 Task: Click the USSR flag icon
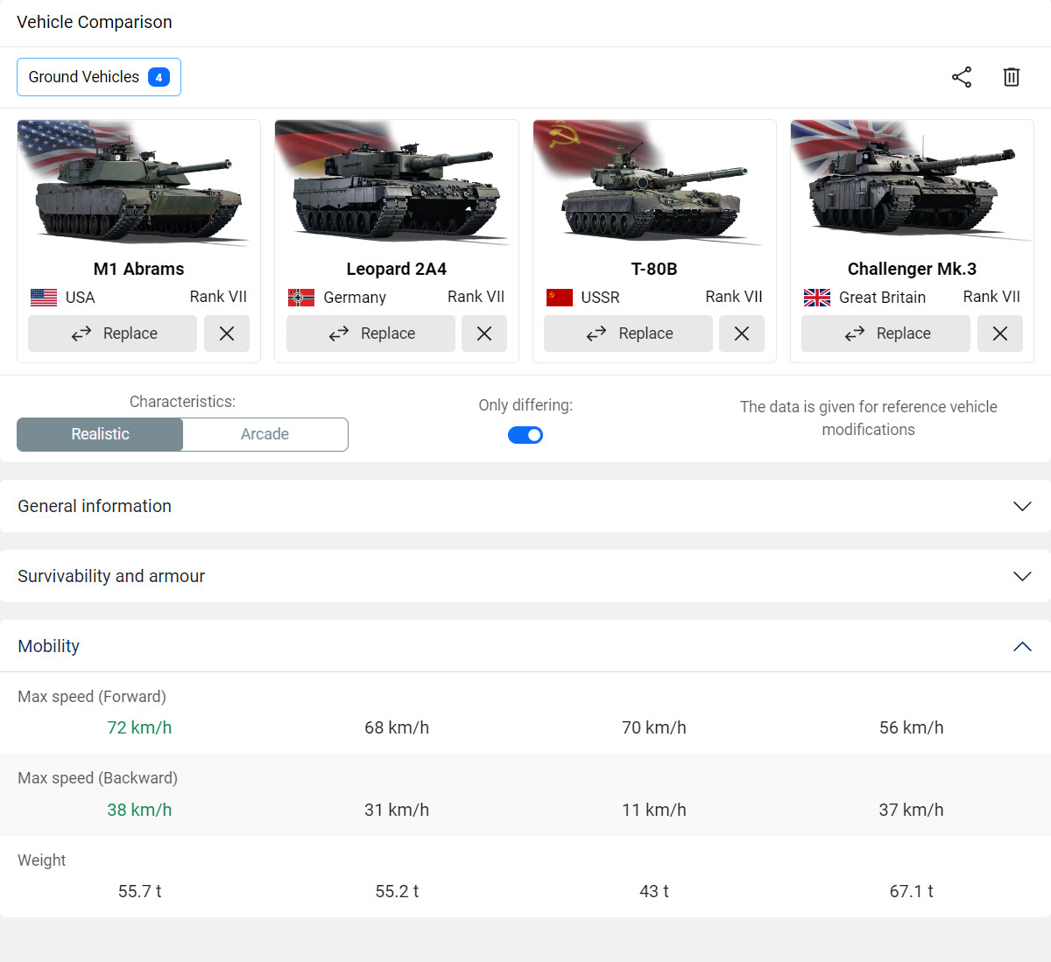[x=560, y=298]
